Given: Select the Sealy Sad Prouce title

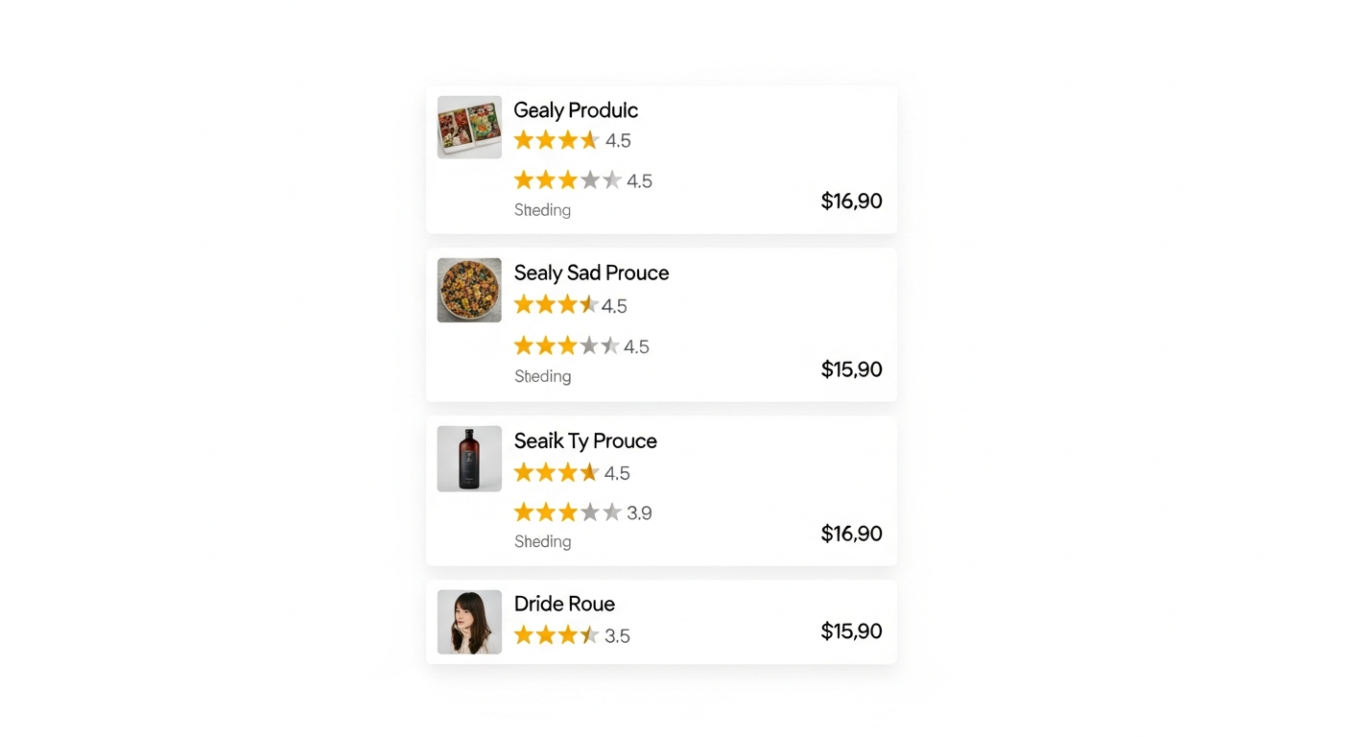Looking at the screenshot, I should (x=591, y=273).
